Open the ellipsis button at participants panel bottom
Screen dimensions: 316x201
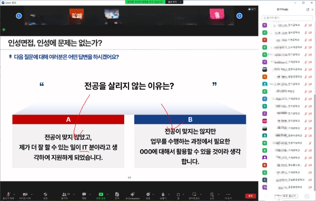tap(307, 196)
